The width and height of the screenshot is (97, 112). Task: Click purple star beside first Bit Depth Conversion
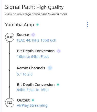[x=59, y=51]
